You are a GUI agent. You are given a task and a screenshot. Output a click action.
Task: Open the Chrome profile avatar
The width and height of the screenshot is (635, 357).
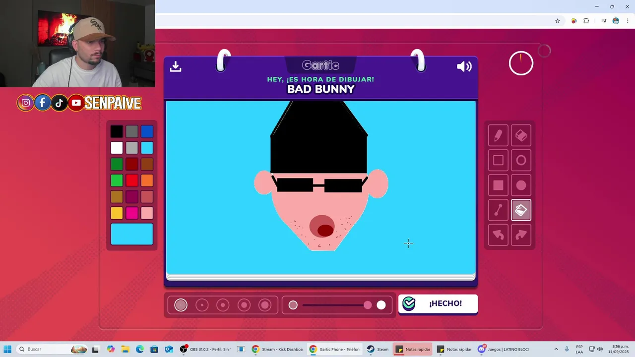tap(616, 21)
